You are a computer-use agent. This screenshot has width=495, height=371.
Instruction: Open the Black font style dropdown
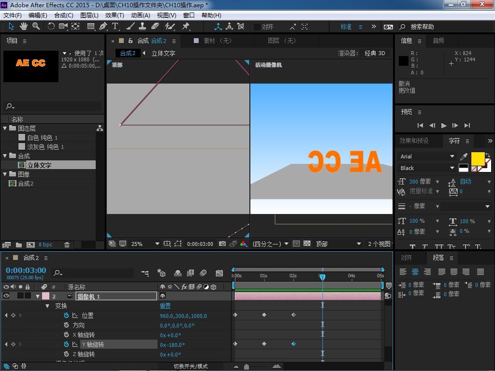pos(427,168)
